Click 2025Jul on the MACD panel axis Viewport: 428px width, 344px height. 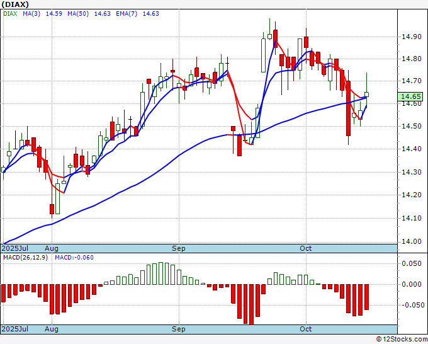15,329
